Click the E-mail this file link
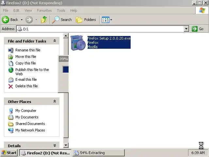 tap(26, 79)
